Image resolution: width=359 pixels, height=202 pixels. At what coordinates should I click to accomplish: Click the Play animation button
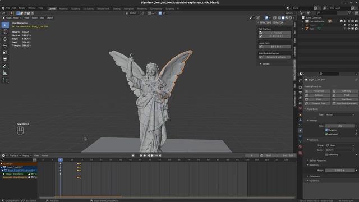tap(153, 155)
